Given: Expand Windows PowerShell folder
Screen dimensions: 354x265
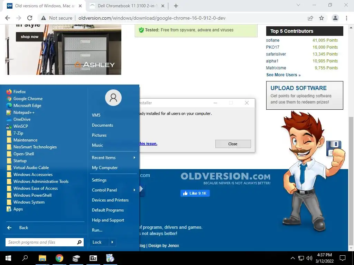Looking at the screenshot, I should (x=29, y=195).
